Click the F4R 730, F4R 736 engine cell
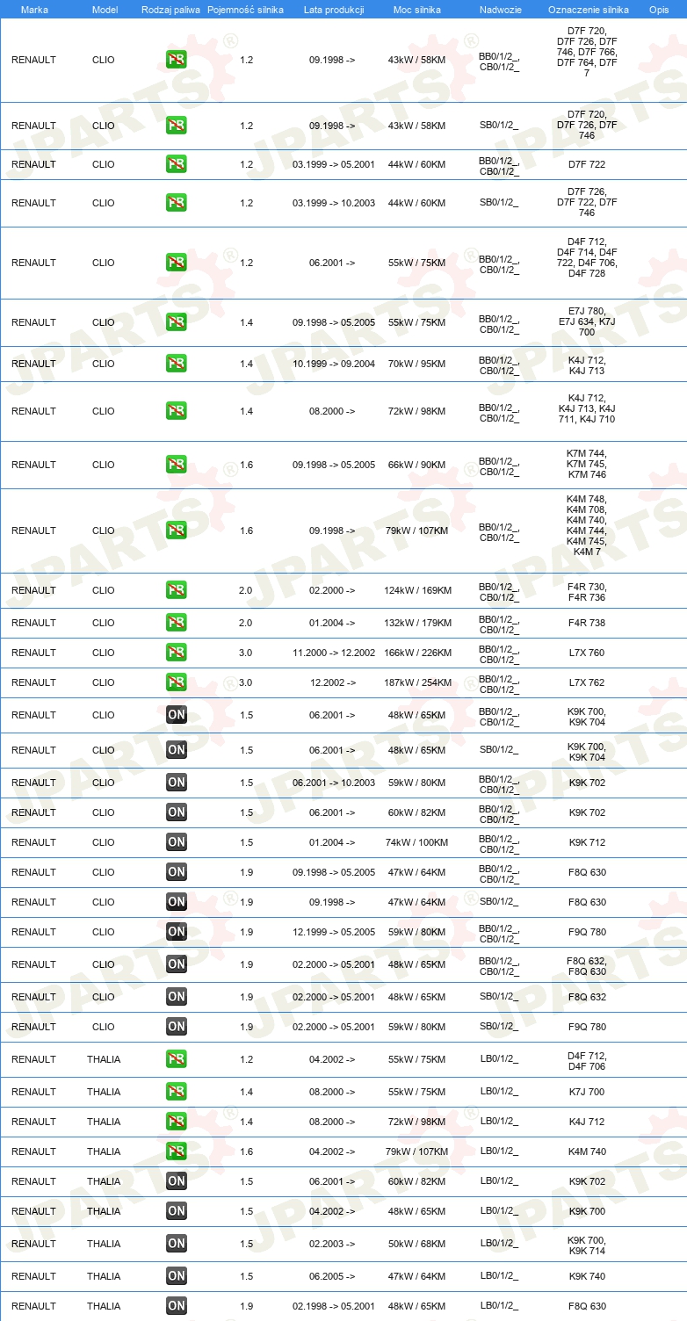The width and height of the screenshot is (687, 1321). (587, 592)
